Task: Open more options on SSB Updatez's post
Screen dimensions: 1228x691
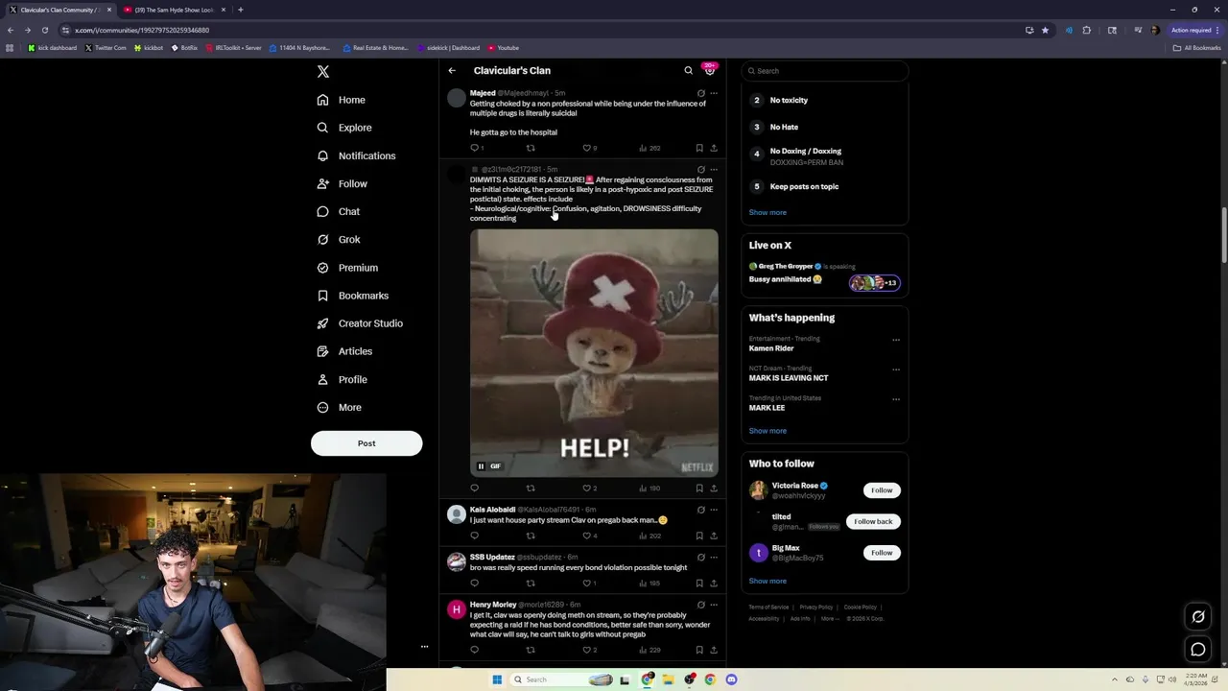Action: (714, 557)
